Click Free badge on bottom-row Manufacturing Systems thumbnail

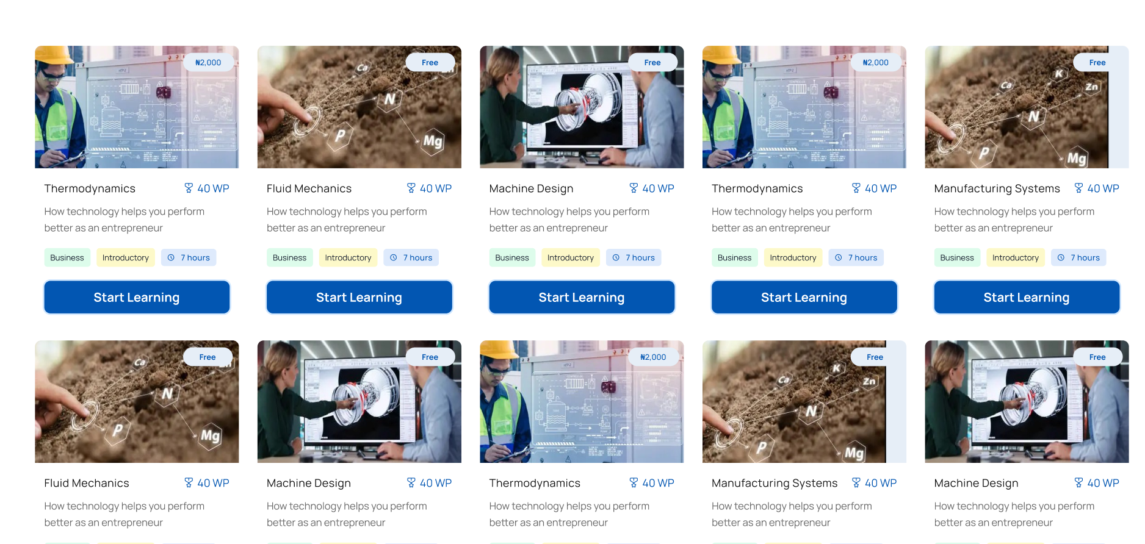[x=875, y=357]
